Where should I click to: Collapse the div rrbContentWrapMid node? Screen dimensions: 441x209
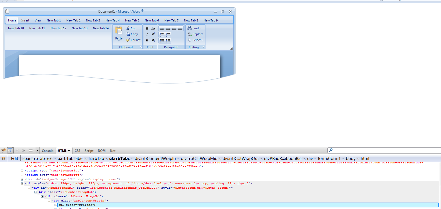pos(42,196)
